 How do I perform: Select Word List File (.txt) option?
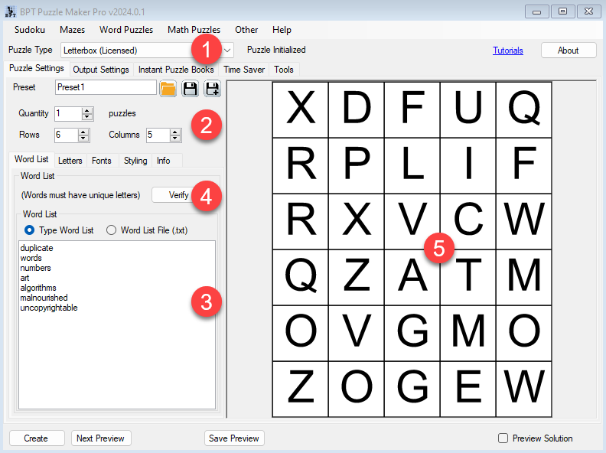pos(111,230)
